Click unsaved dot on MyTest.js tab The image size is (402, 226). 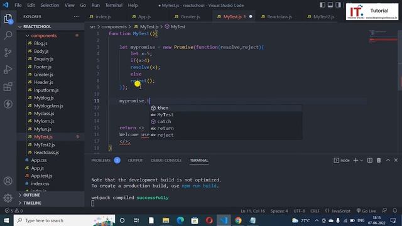coord(251,17)
